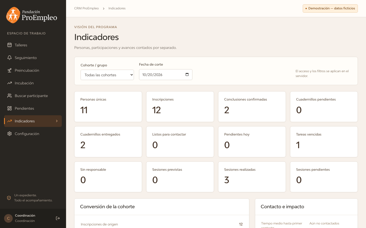Open Talleres in the sidebar

click(x=33, y=45)
